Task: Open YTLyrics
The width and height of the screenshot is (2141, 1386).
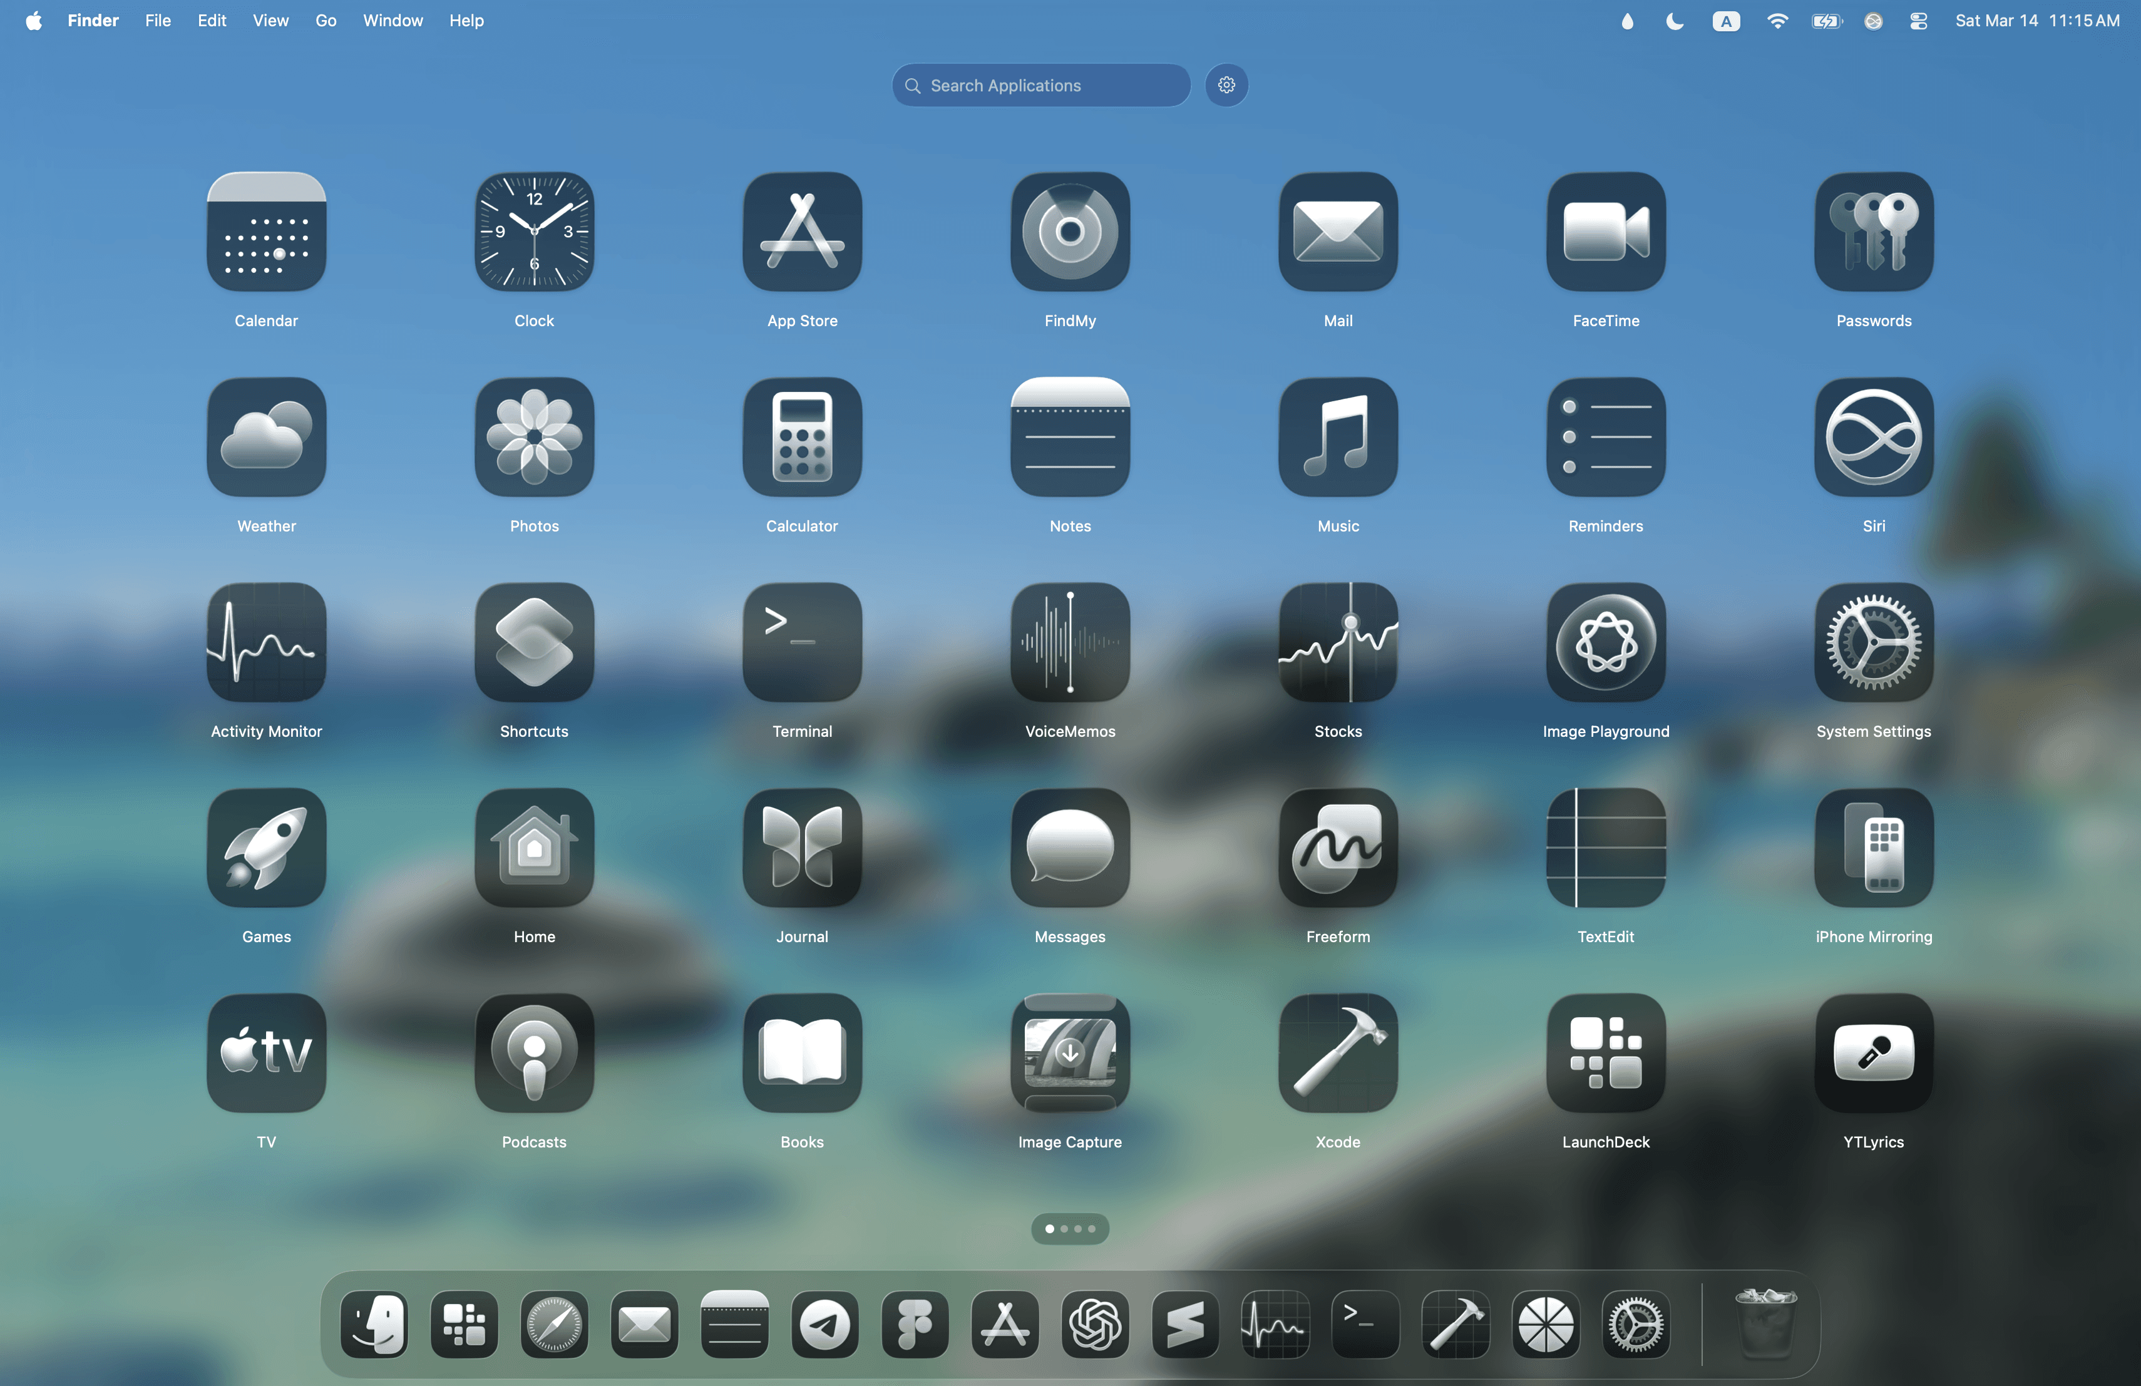Action: click(1875, 1053)
